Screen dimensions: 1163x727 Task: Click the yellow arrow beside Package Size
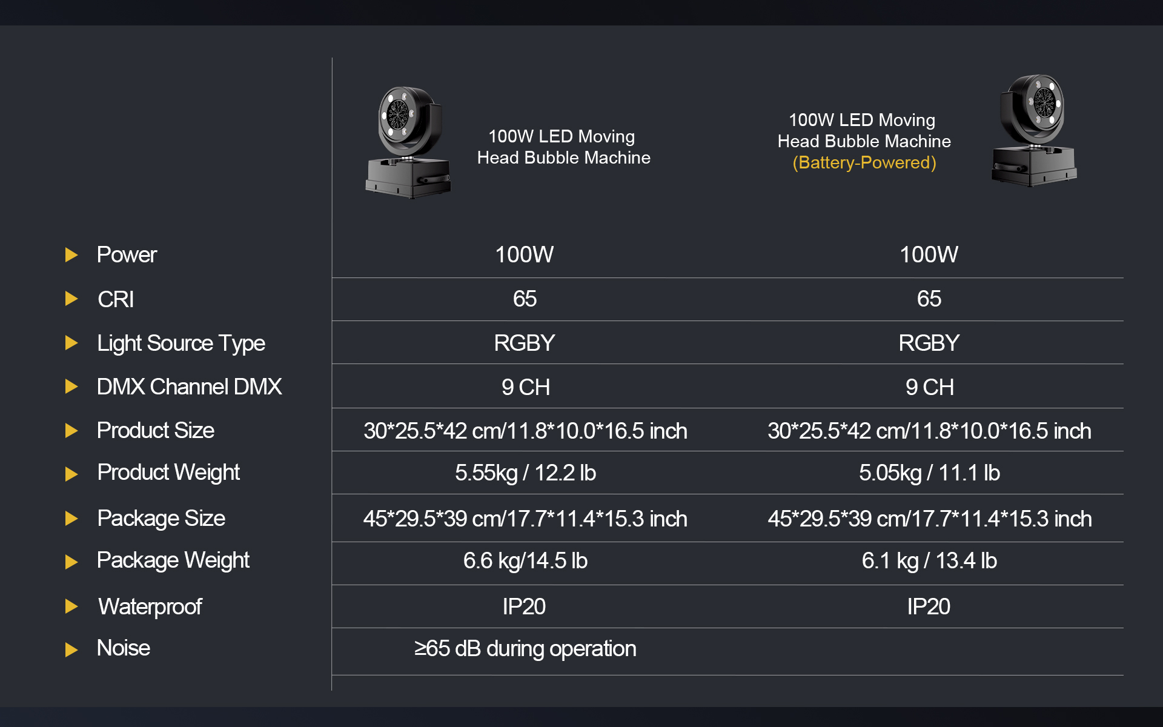[71, 519]
